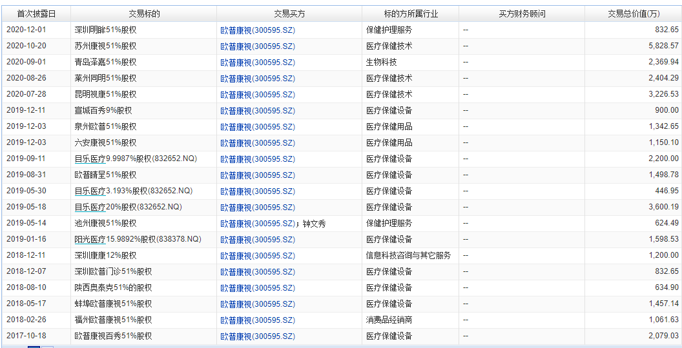This screenshot has width=682, height=348.
Task: Open 欧普康视 link in 欧普康视百秀 row
Action: [x=258, y=336]
